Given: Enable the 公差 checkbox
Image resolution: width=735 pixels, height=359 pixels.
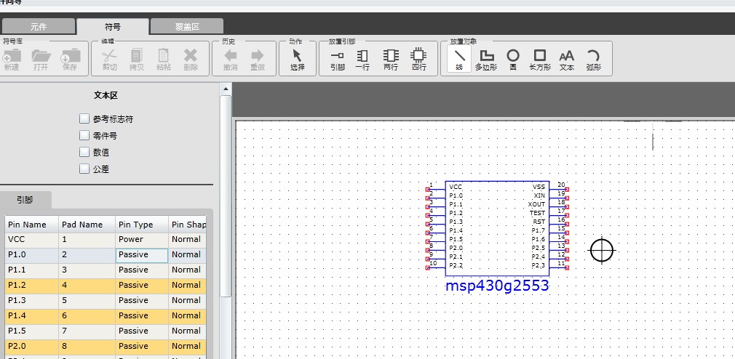Looking at the screenshot, I should pyautogui.click(x=84, y=169).
